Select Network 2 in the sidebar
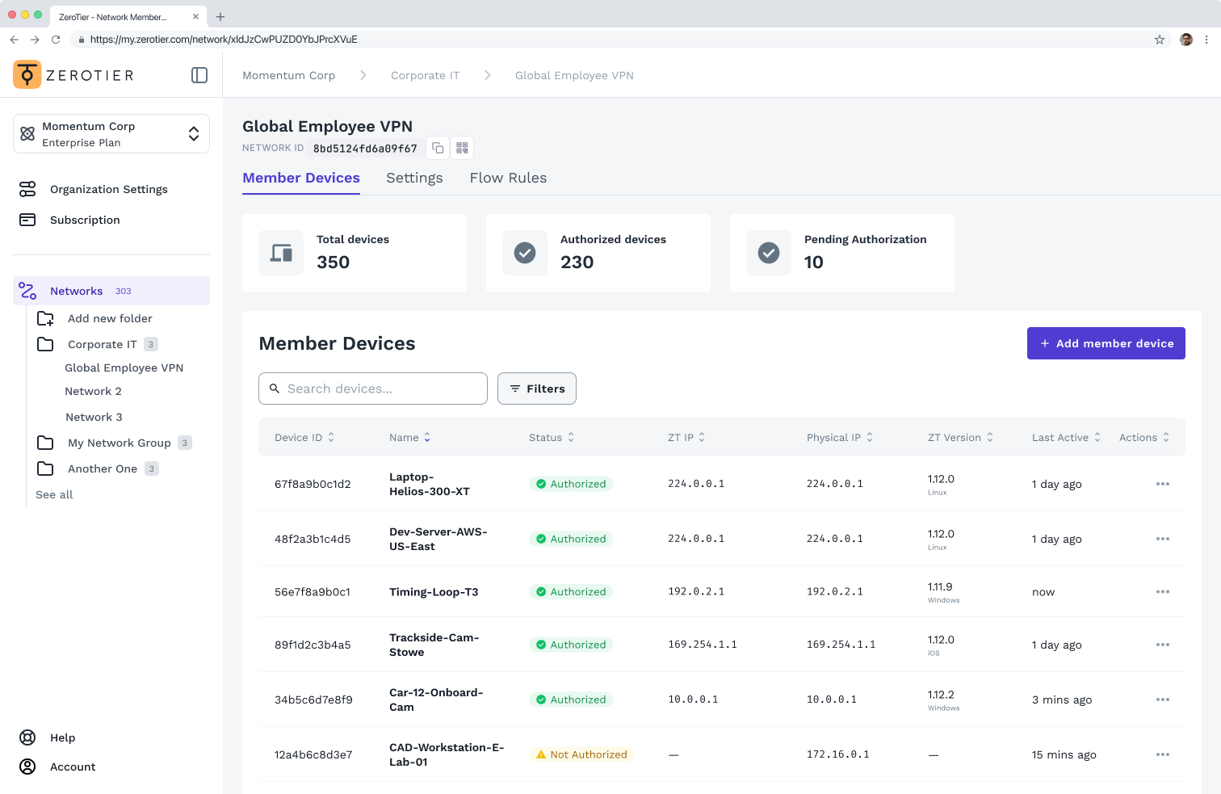Image resolution: width=1221 pixels, height=794 pixels. point(93,391)
